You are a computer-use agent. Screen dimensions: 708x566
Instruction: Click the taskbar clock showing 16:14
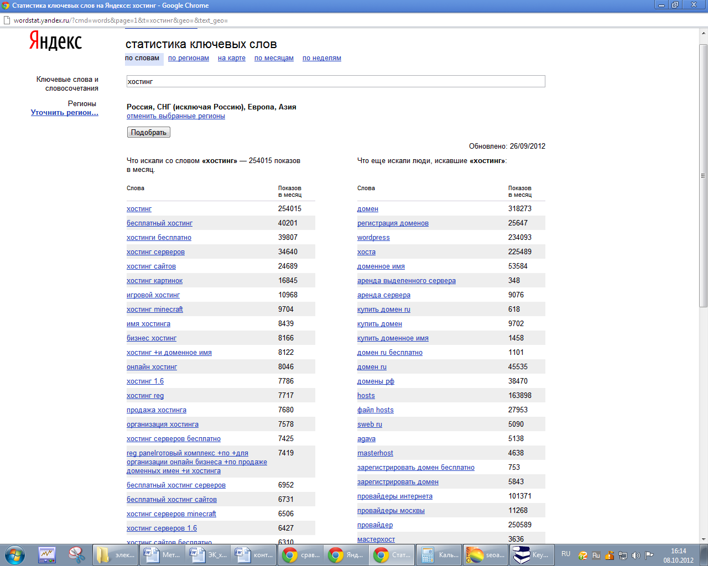pyautogui.click(x=679, y=555)
